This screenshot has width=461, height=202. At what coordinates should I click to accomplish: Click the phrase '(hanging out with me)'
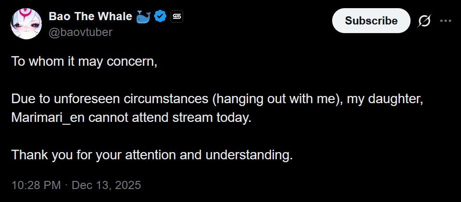coord(277,99)
